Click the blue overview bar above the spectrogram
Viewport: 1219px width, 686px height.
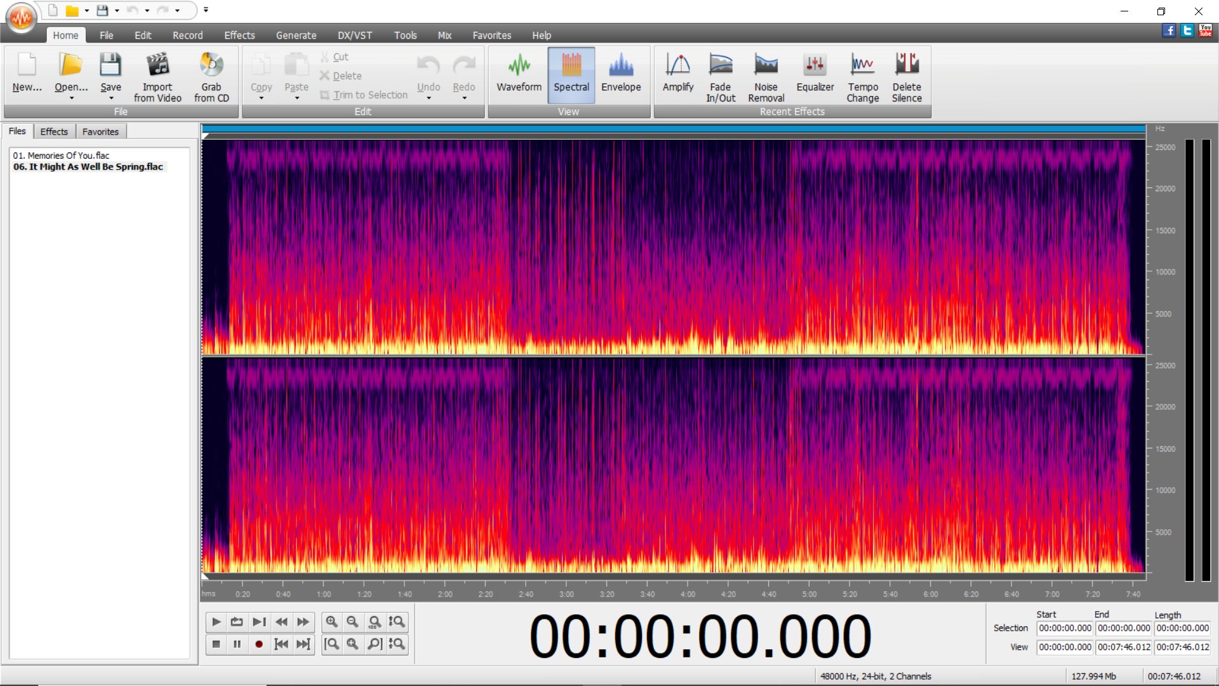click(673, 129)
